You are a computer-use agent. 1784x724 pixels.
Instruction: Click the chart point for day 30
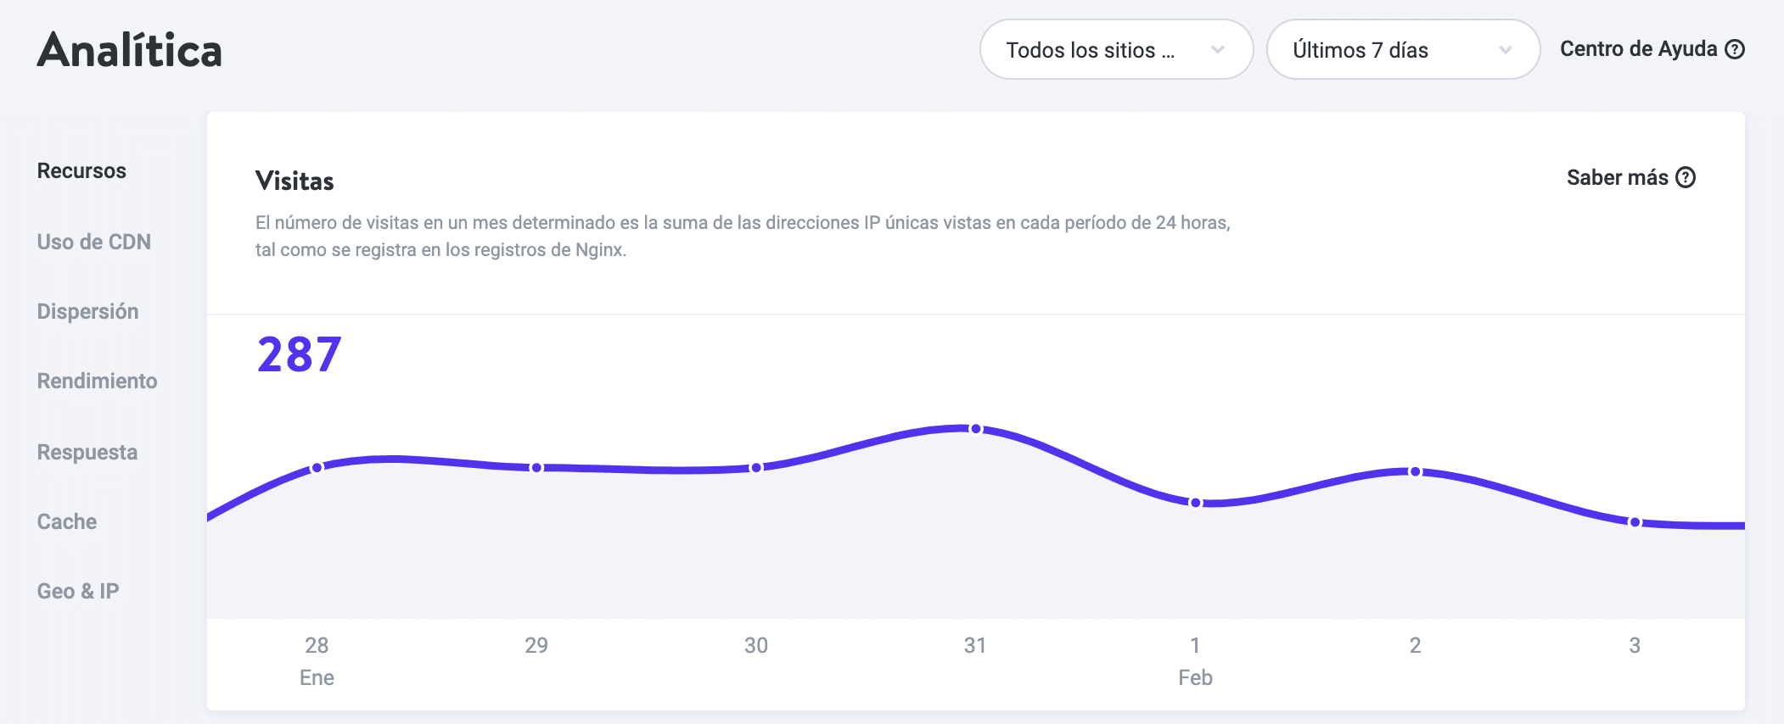pyautogui.click(x=756, y=468)
